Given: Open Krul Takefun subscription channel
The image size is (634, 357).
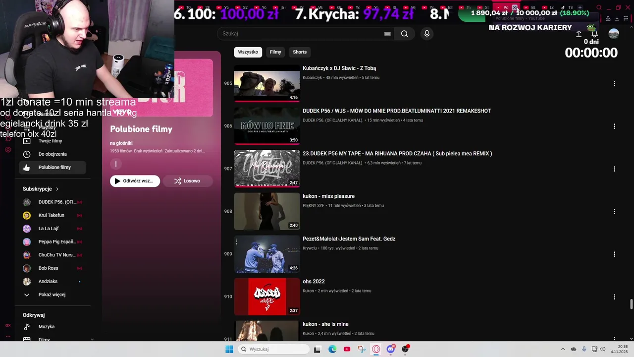Looking at the screenshot, I should coord(52,216).
